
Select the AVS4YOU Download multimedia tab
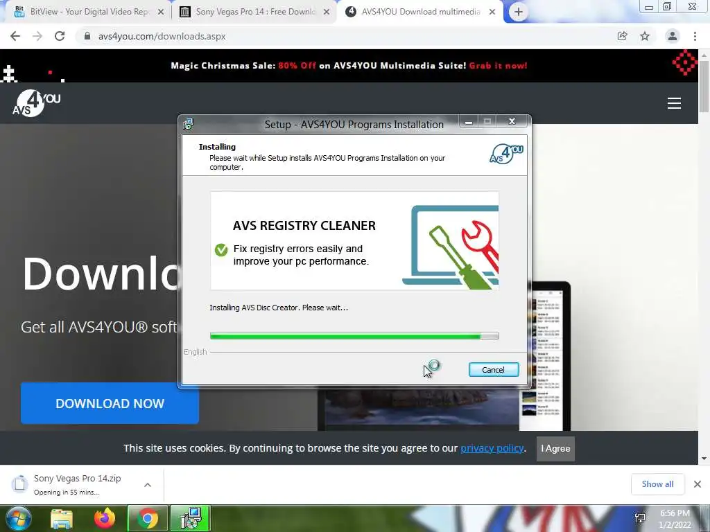coord(420,12)
